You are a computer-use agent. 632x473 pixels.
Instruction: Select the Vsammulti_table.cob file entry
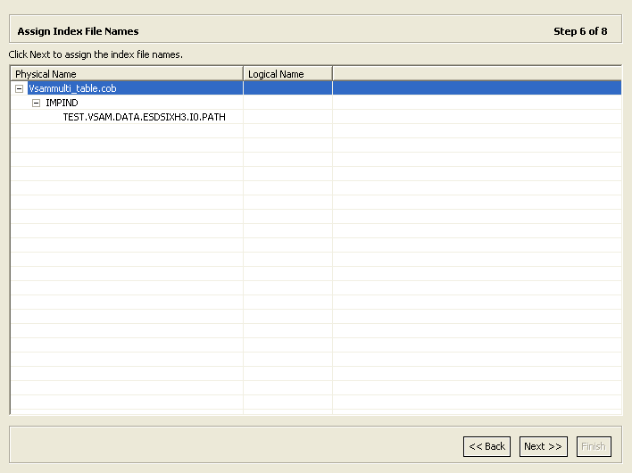[x=72, y=88]
